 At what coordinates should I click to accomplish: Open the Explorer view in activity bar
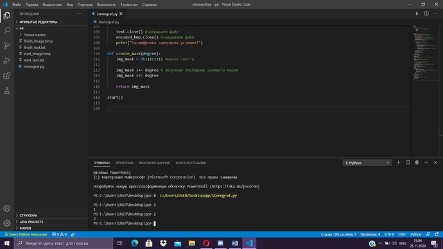pyautogui.click(x=7, y=15)
